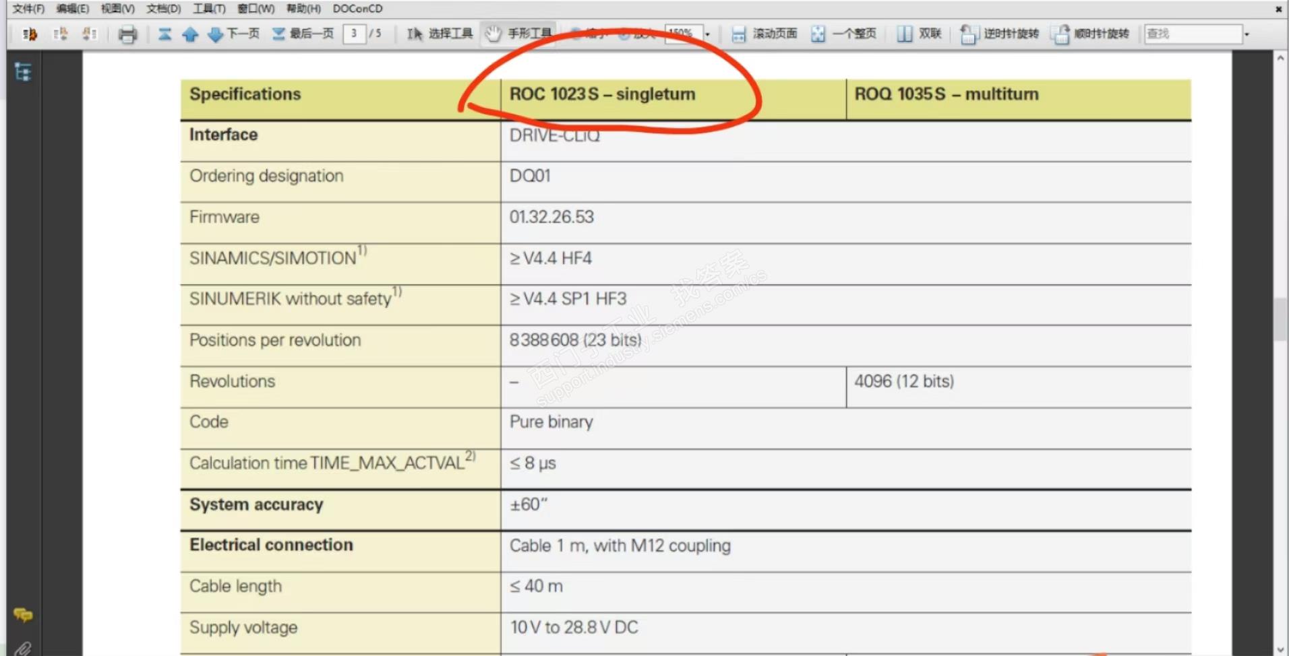The height and width of the screenshot is (656, 1289).
Task: Click the "System accuracy" row label
Action: [x=256, y=504]
